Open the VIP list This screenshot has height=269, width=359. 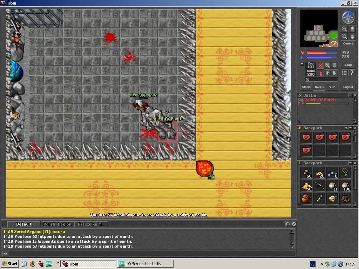pyautogui.click(x=332, y=87)
